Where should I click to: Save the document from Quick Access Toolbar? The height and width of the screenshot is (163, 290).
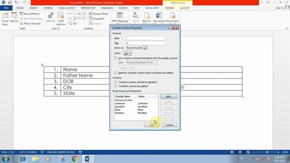10,2
